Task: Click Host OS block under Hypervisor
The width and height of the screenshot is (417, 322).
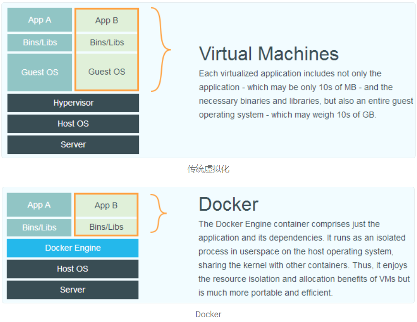Action: [73, 124]
